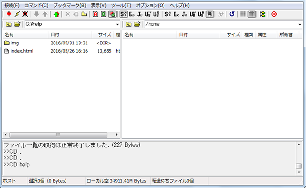Select JIS in the second encoding group

tap(184, 14)
